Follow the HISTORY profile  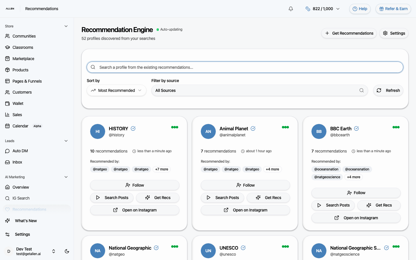coord(135,185)
